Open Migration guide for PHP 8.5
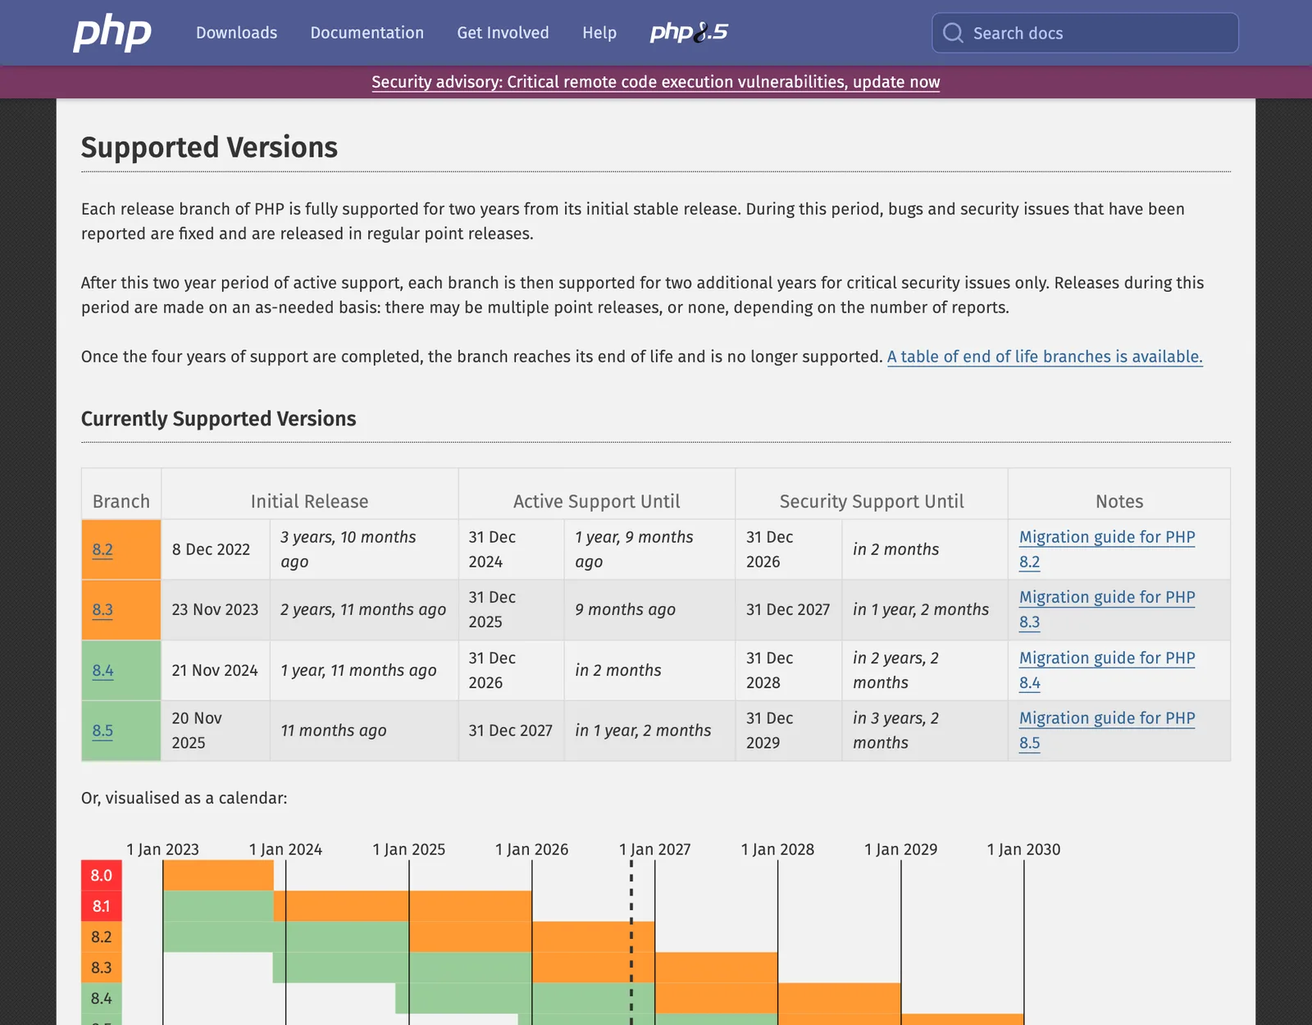This screenshot has height=1025, width=1312. (1107, 731)
